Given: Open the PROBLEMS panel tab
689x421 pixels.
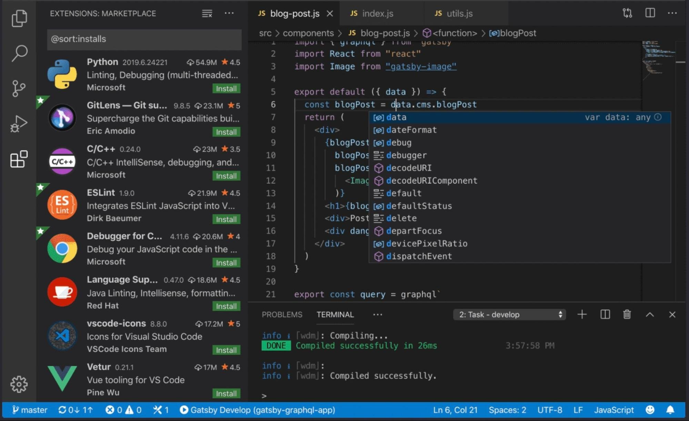Looking at the screenshot, I should click(282, 314).
